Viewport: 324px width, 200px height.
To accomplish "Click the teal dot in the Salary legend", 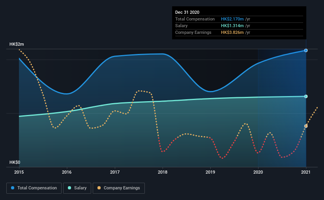I will (x=69, y=188).
